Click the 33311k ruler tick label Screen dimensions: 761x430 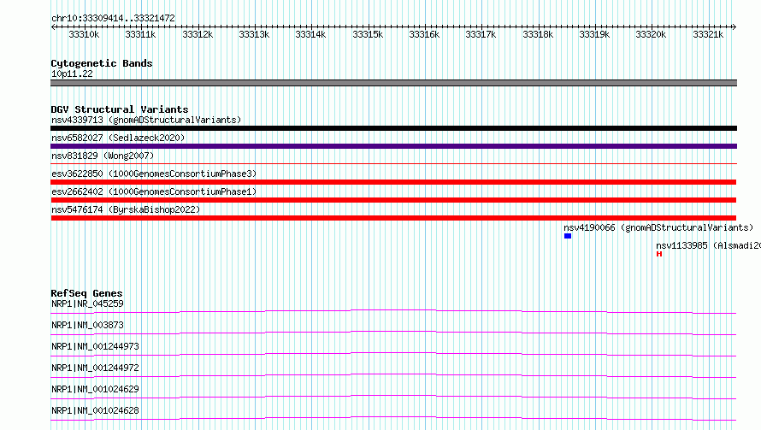point(140,34)
